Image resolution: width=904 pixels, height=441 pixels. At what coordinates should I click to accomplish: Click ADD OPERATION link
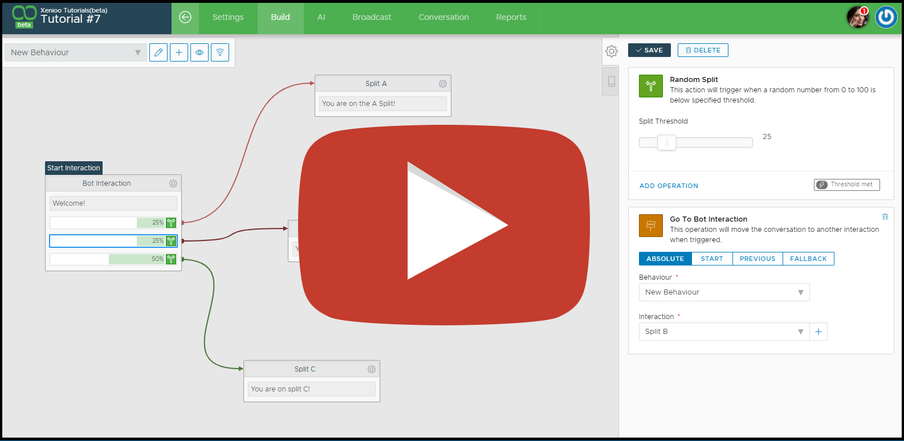tap(669, 186)
